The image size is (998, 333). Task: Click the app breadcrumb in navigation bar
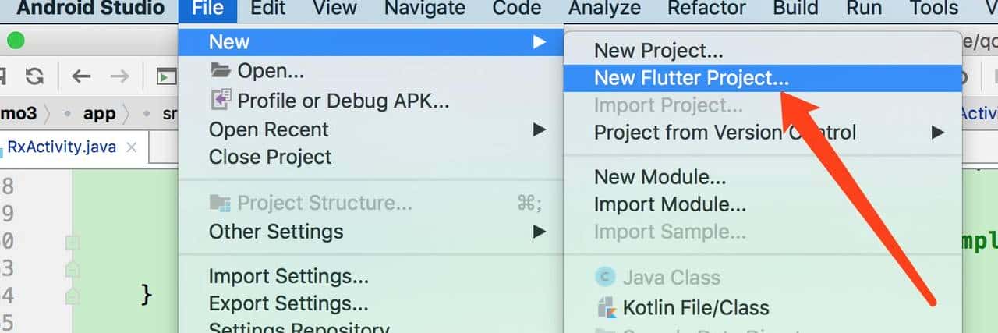99,114
